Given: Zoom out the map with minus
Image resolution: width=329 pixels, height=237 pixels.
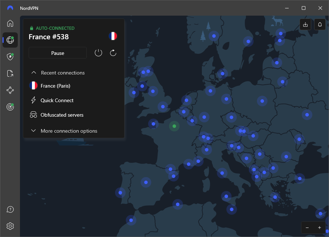Looking at the screenshot, I should [307, 228].
